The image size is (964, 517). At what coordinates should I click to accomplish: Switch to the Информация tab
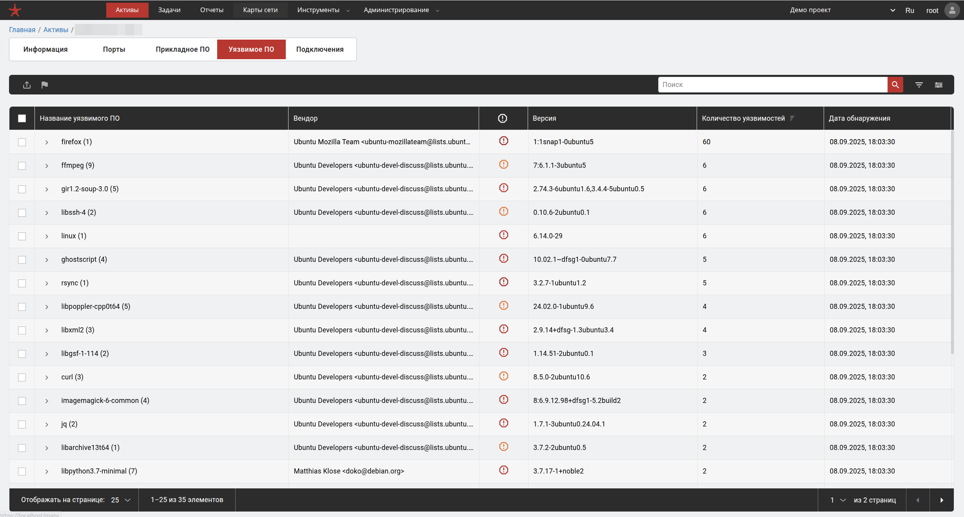(x=45, y=49)
